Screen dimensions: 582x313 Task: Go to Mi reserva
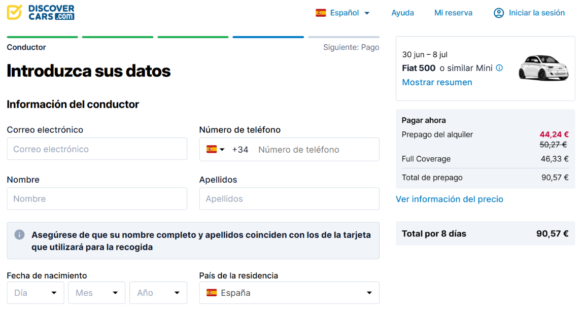(x=453, y=13)
